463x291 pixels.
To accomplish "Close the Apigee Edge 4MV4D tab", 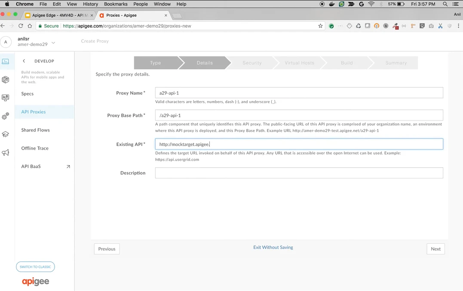I will click(92, 15).
